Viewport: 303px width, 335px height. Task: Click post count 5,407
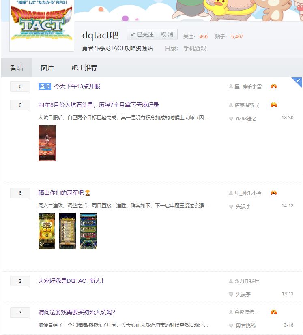click(x=237, y=37)
